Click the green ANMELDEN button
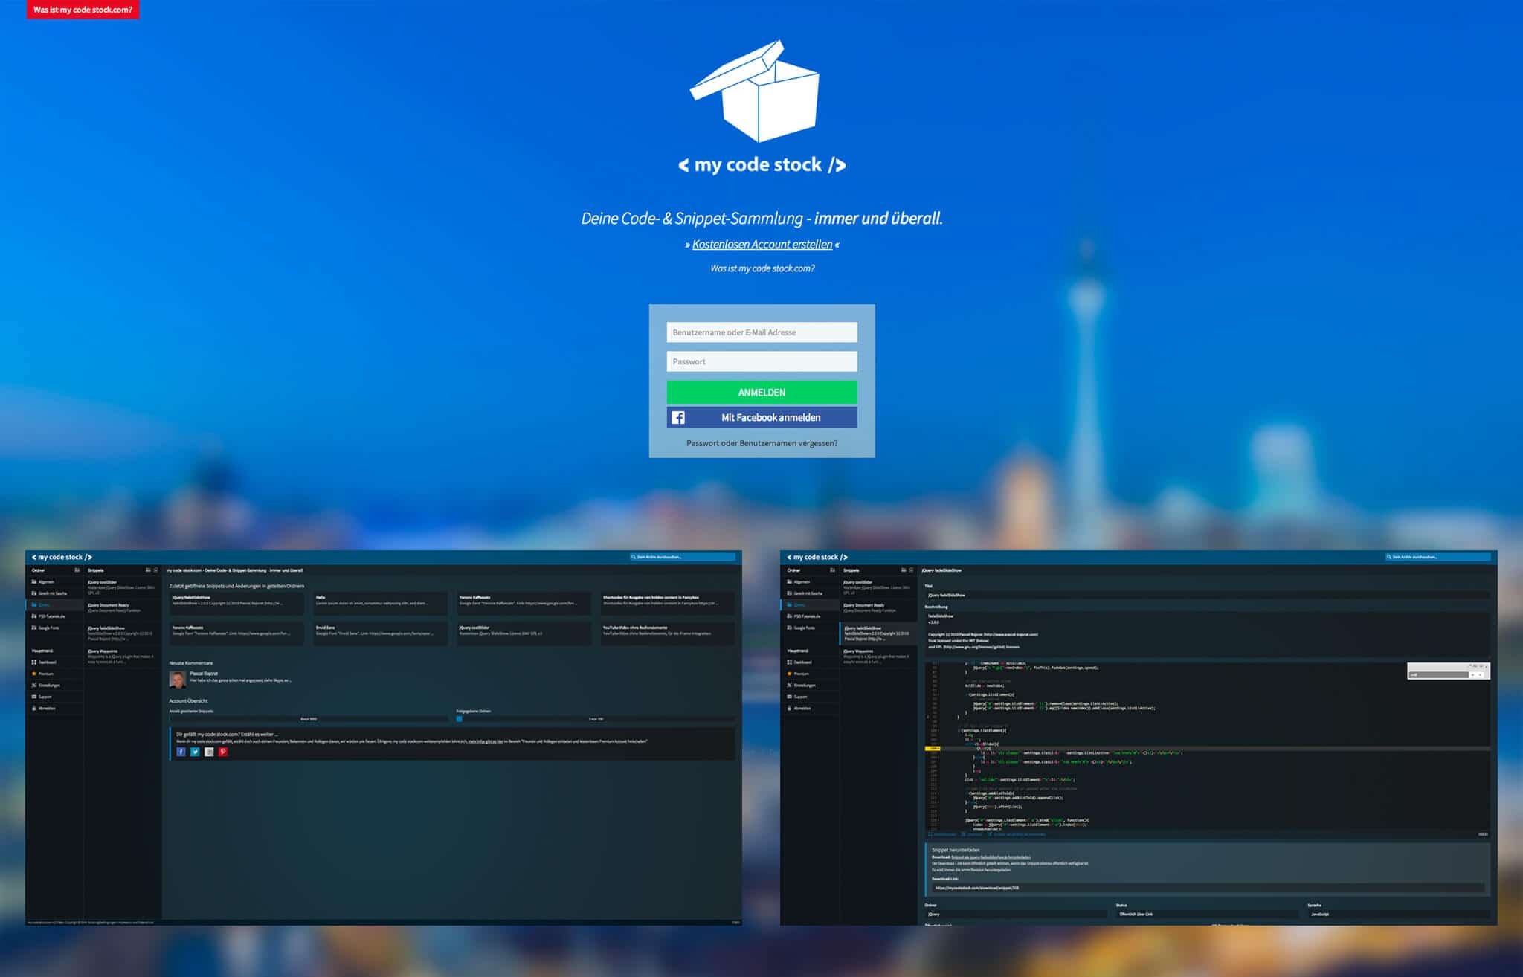The width and height of the screenshot is (1523, 977). click(761, 393)
